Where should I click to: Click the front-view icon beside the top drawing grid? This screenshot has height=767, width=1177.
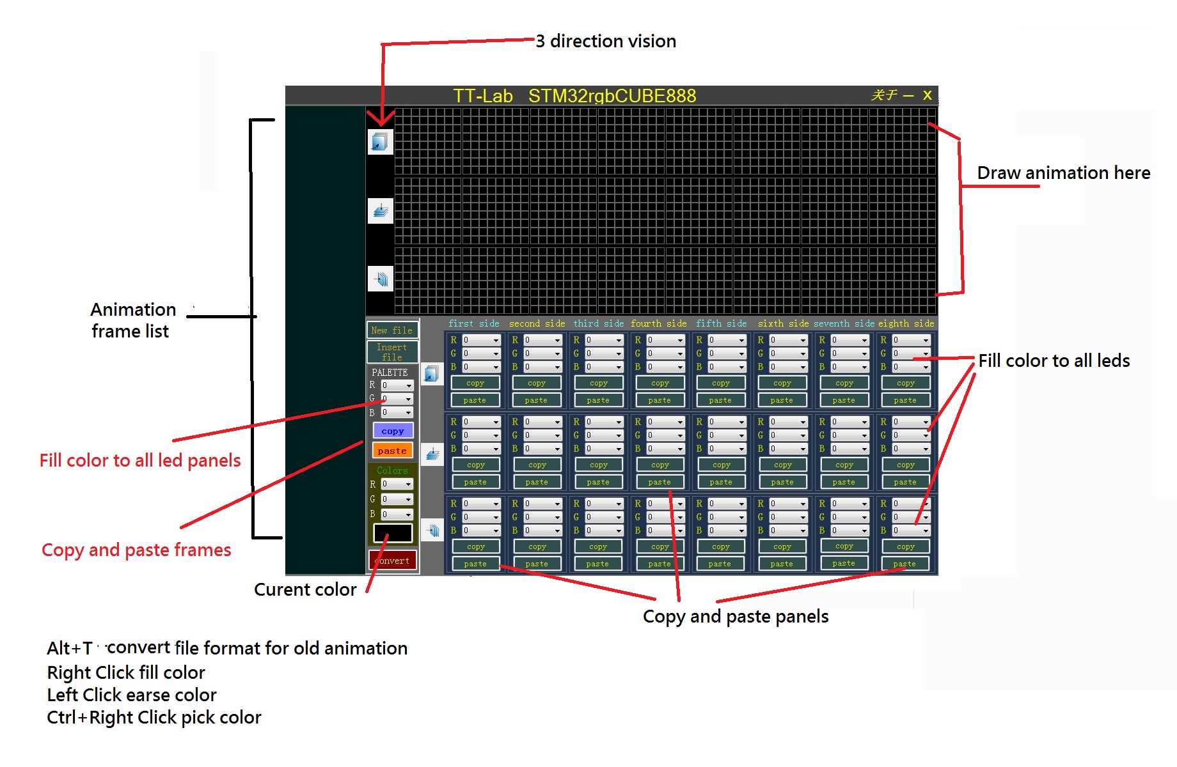point(380,142)
